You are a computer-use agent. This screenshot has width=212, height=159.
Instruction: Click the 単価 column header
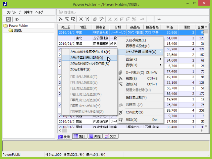(170, 27)
